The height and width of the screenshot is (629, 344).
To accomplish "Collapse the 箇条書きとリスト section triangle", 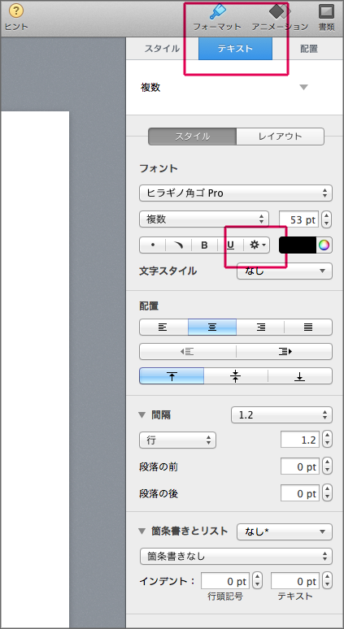I will click(142, 531).
